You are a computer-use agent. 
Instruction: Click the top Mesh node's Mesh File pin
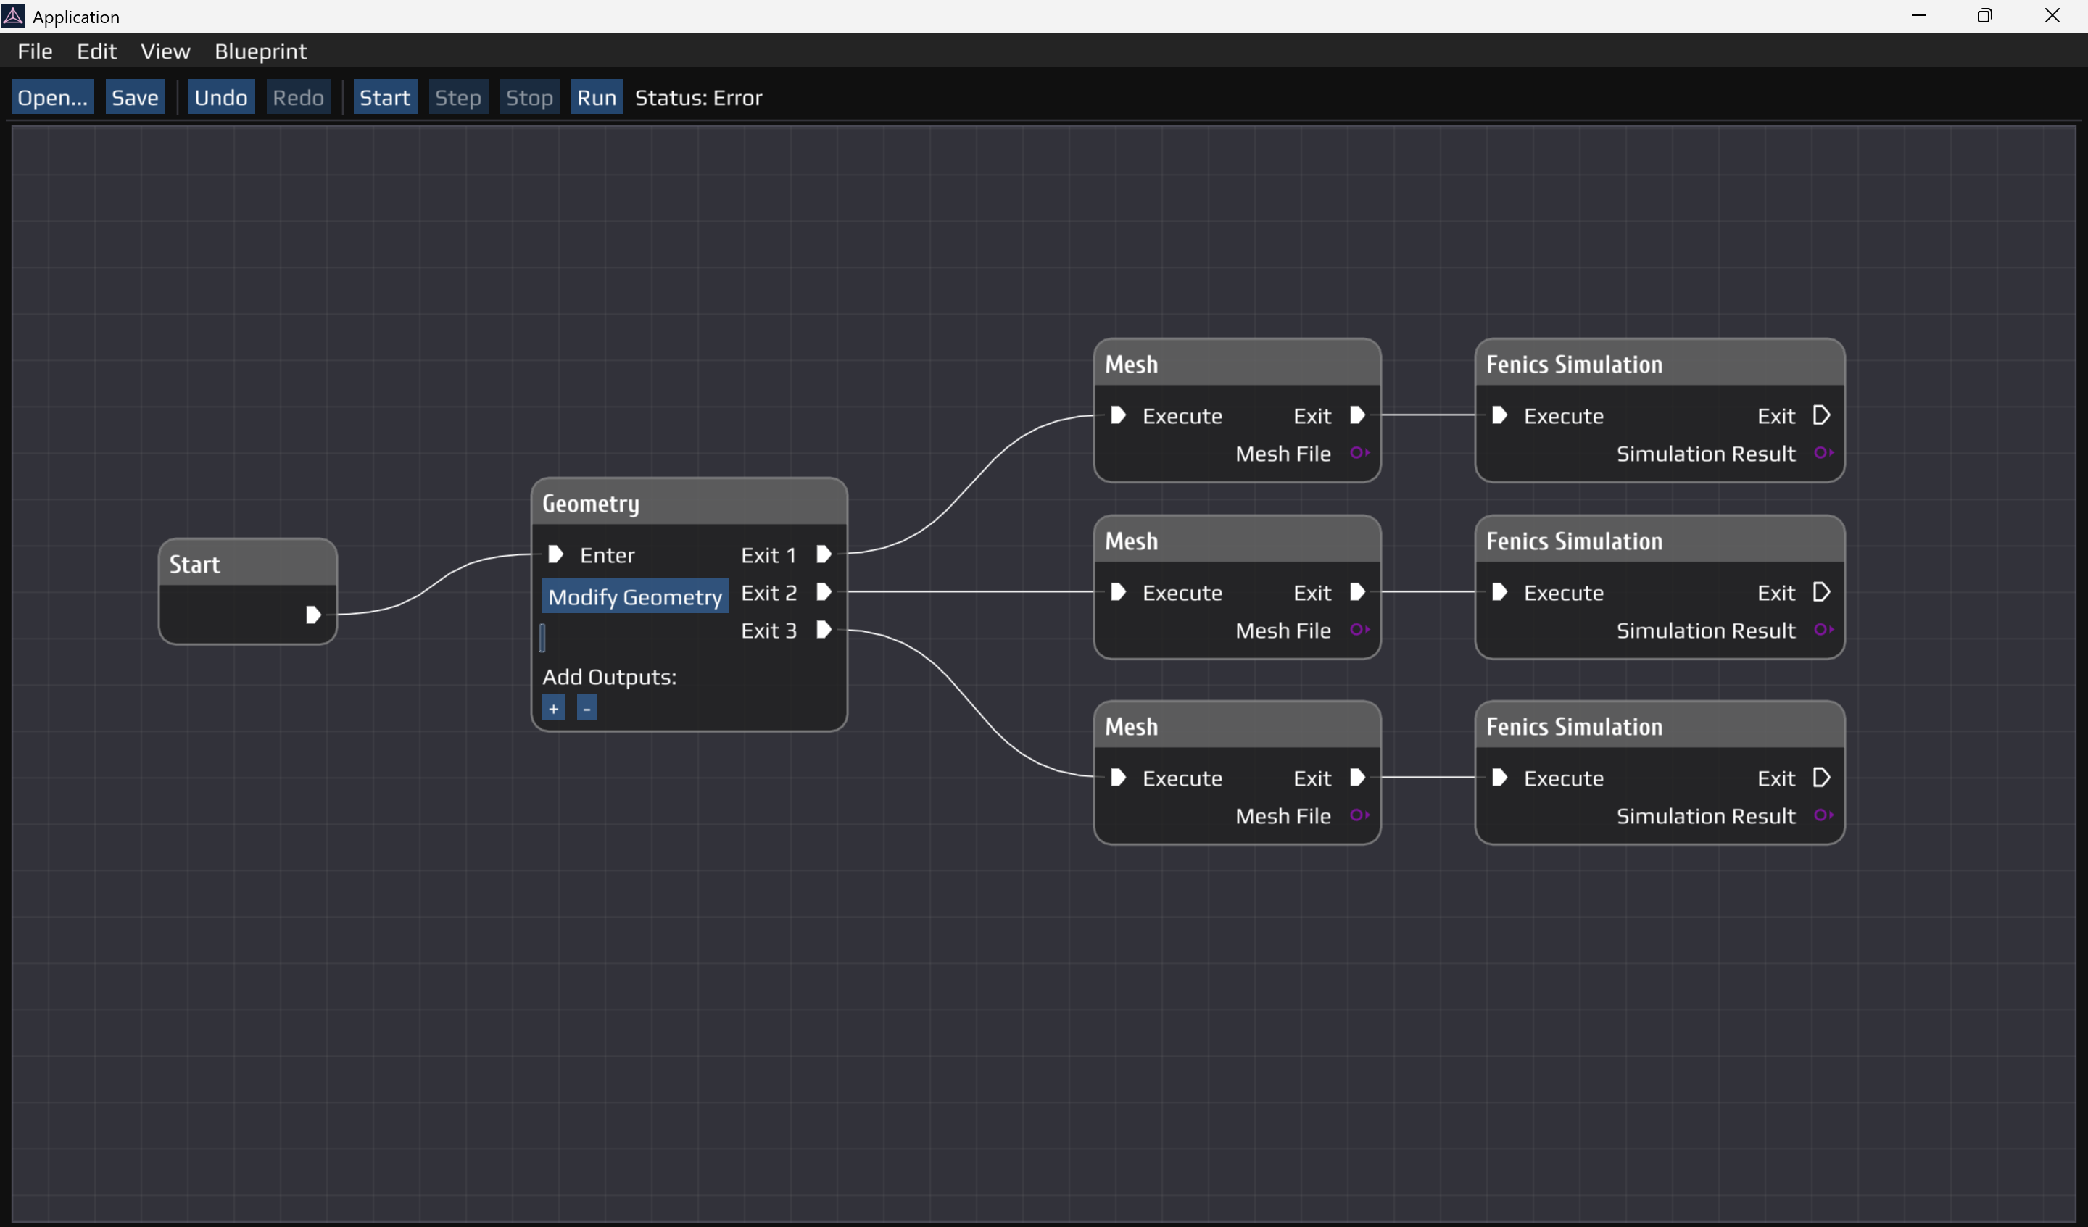click(1359, 453)
